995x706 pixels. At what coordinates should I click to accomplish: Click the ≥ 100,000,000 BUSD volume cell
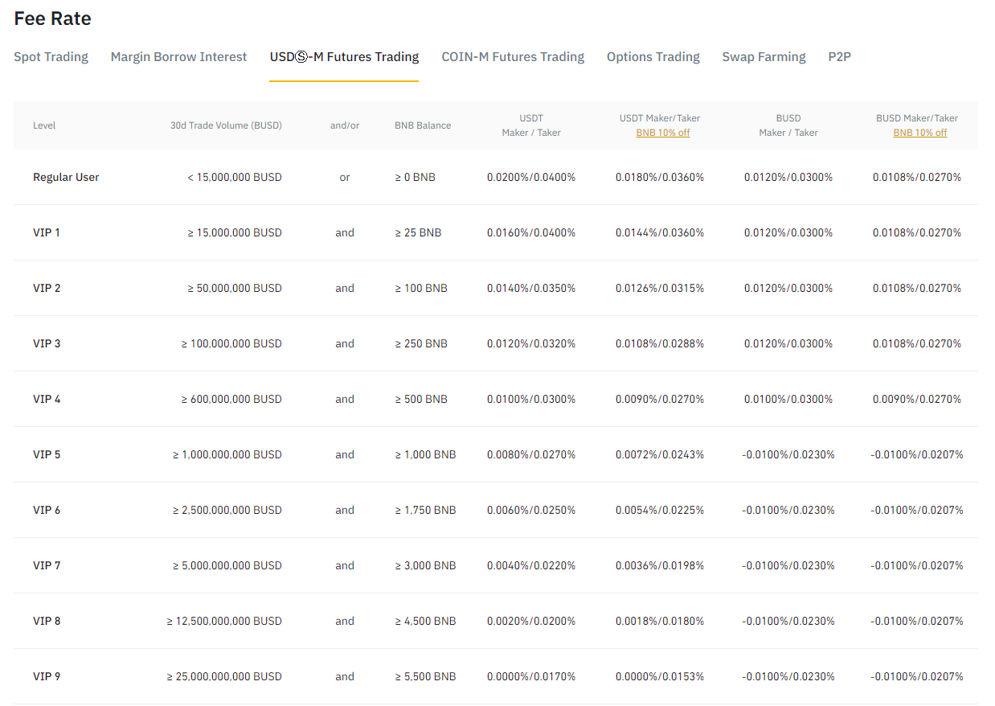tap(231, 343)
